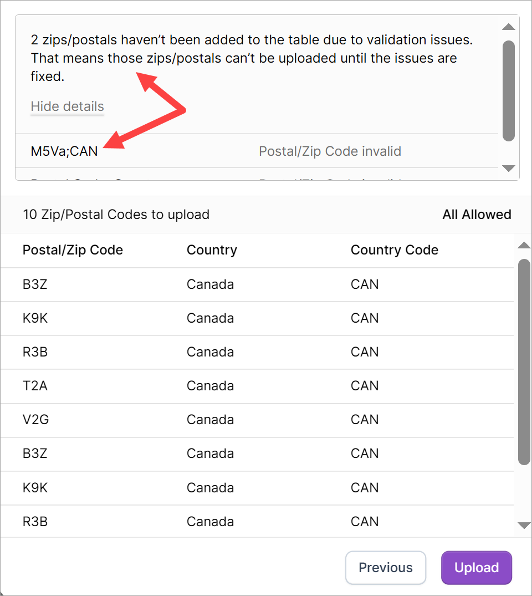Click the postal codes table scroll-up arrow
This screenshot has height=596, width=532.
524,246
